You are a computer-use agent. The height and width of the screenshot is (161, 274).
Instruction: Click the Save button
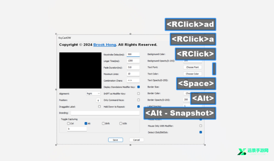pyautogui.click(x=116, y=140)
